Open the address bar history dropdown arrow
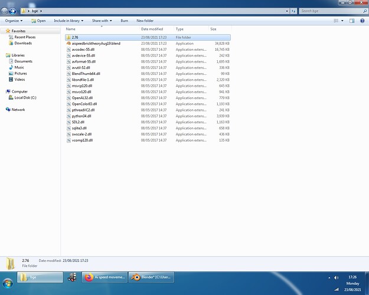This screenshot has height=295, width=369. (x=287, y=11)
